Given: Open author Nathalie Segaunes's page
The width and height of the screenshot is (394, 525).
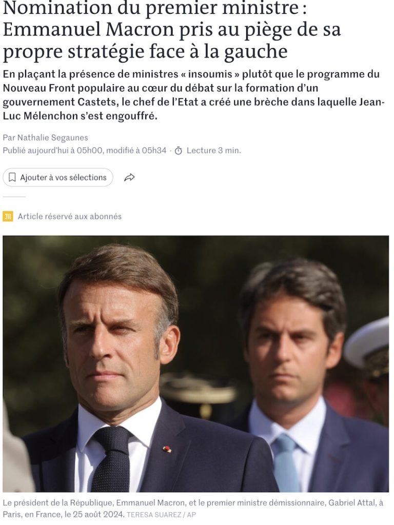Looking at the screenshot, I should point(53,137).
